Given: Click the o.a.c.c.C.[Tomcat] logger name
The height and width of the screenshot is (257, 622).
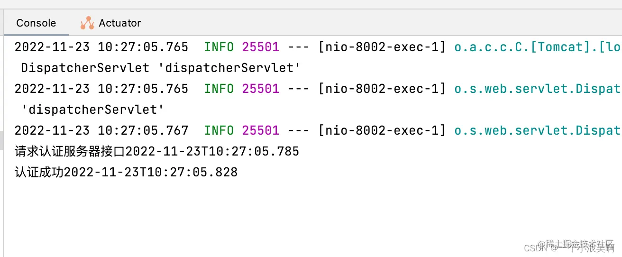Looking at the screenshot, I should click(538, 47).
